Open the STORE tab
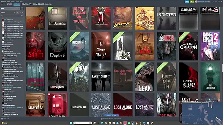 (9, 4)
